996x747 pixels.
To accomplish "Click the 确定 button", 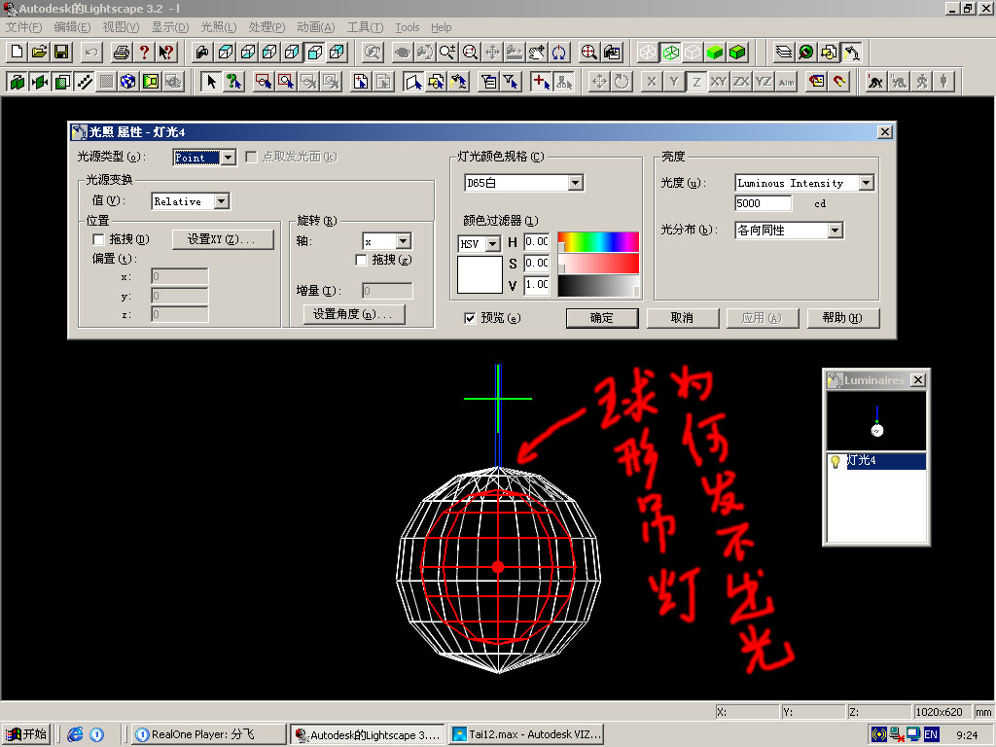I will [602, 318].
